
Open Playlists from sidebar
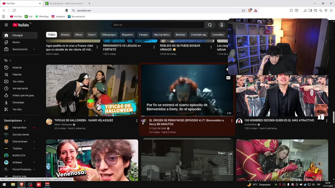tap(20, 74)
